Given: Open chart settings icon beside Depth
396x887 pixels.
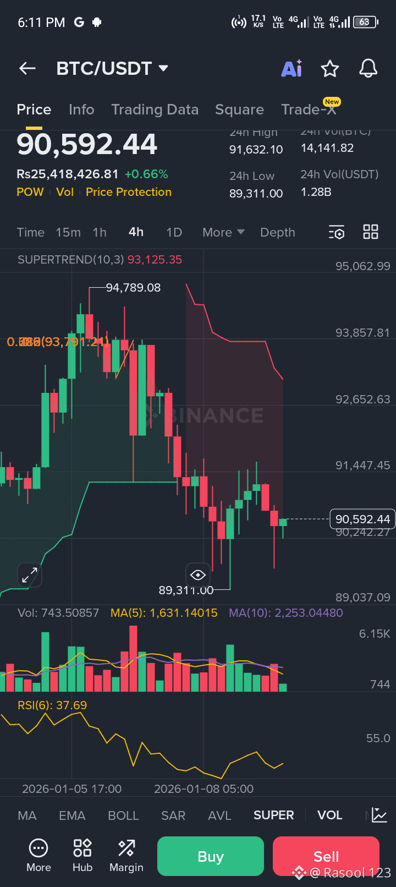Looking at the screenshot, I should 337,232.
